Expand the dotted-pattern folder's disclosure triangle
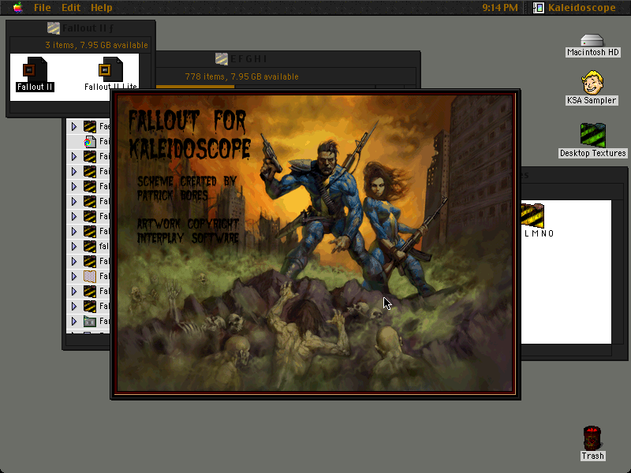 point(74,277)
